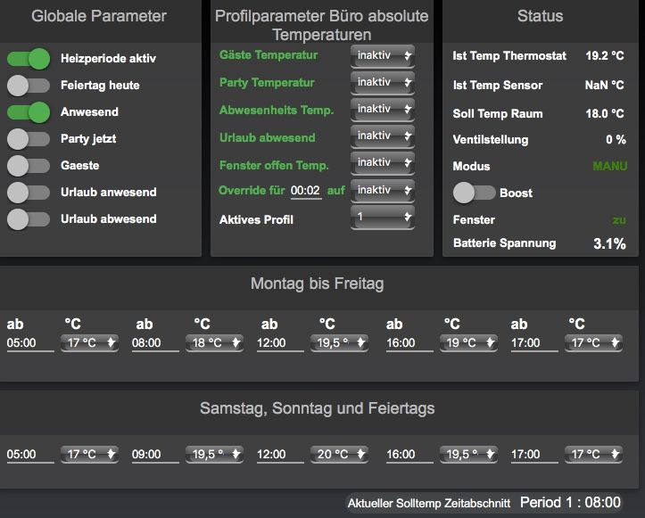Select the Aktives Profil dropdown
This screenshot has width=645, height=518.
(x=383, y=218)
